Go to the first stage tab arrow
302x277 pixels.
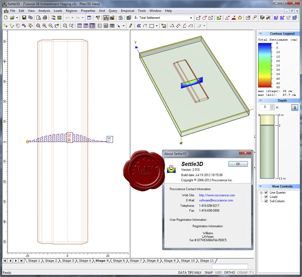coord(5,261)
